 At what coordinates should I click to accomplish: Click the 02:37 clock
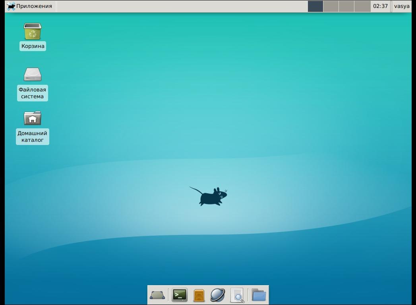(x=381, y=6)
